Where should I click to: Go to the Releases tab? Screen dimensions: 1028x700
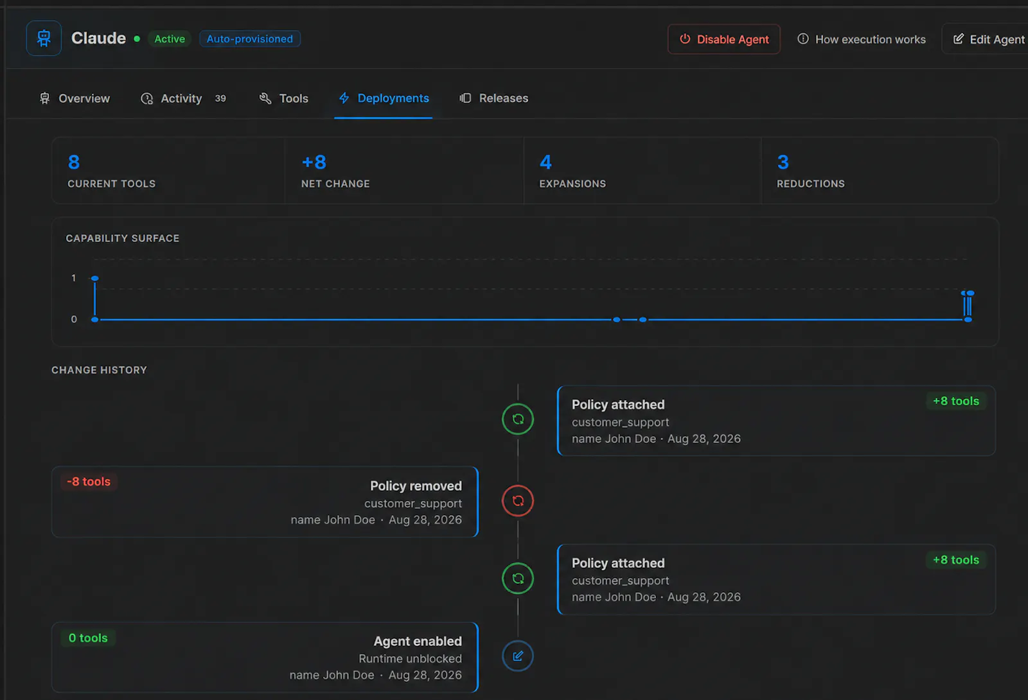pos(494,98)
